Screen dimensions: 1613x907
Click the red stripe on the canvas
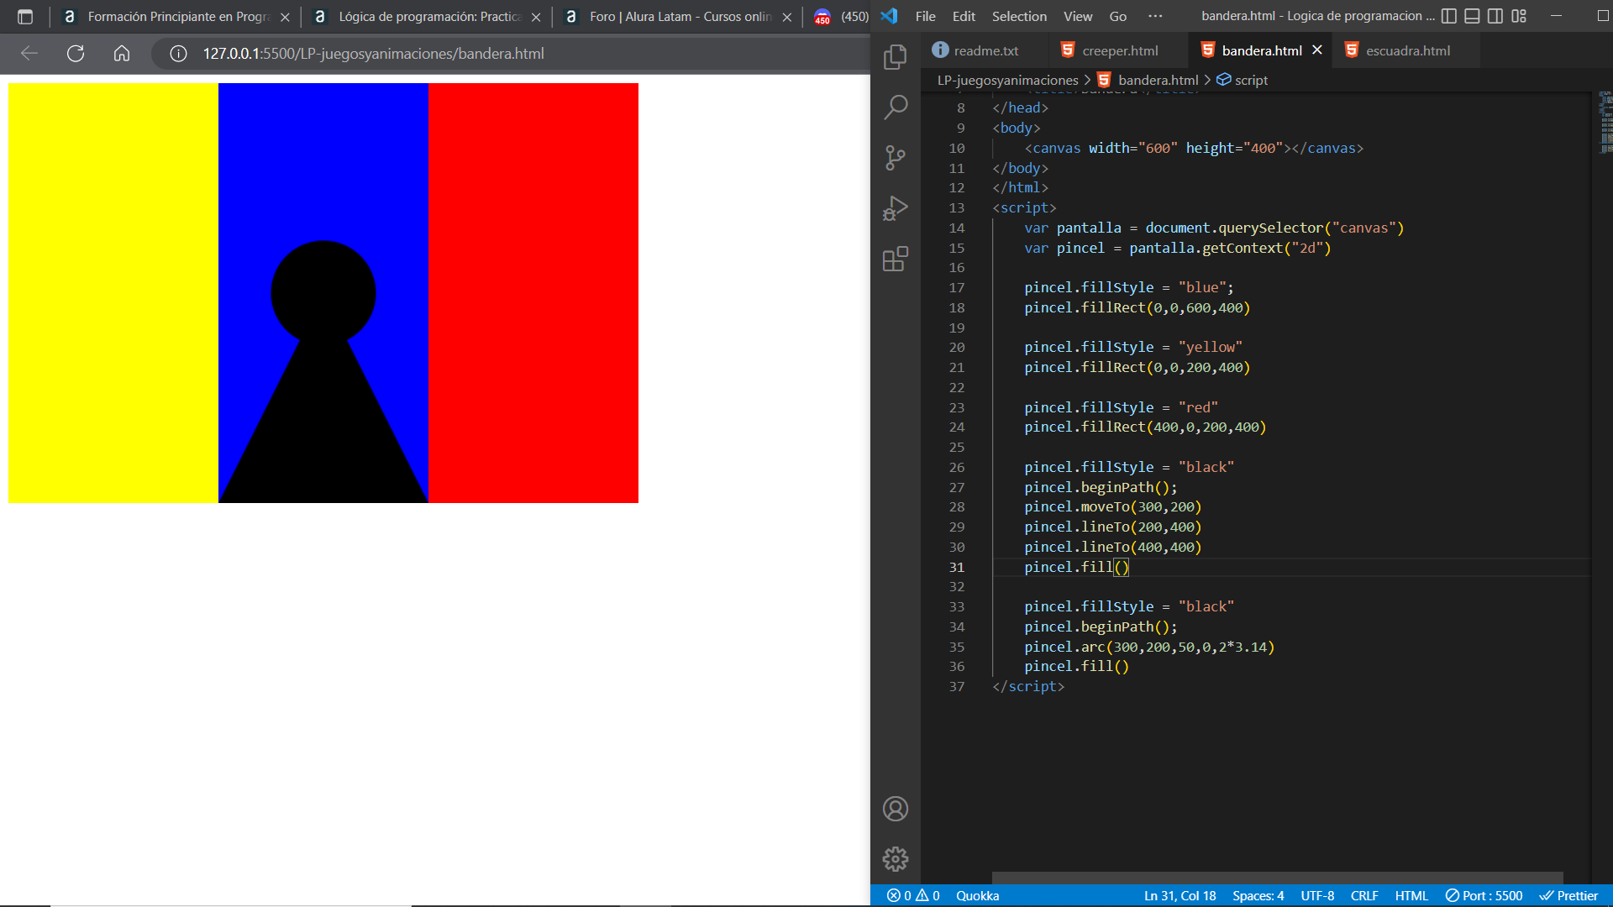[x=533, y=293]
